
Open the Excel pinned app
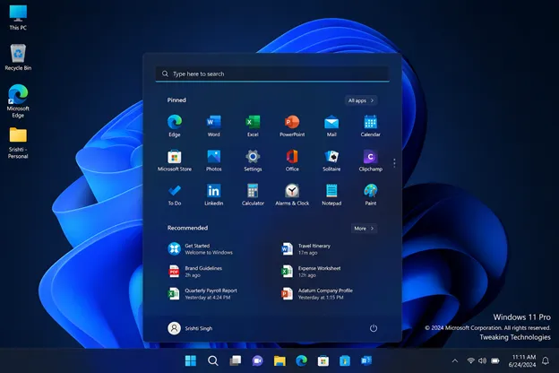[253, 126]
